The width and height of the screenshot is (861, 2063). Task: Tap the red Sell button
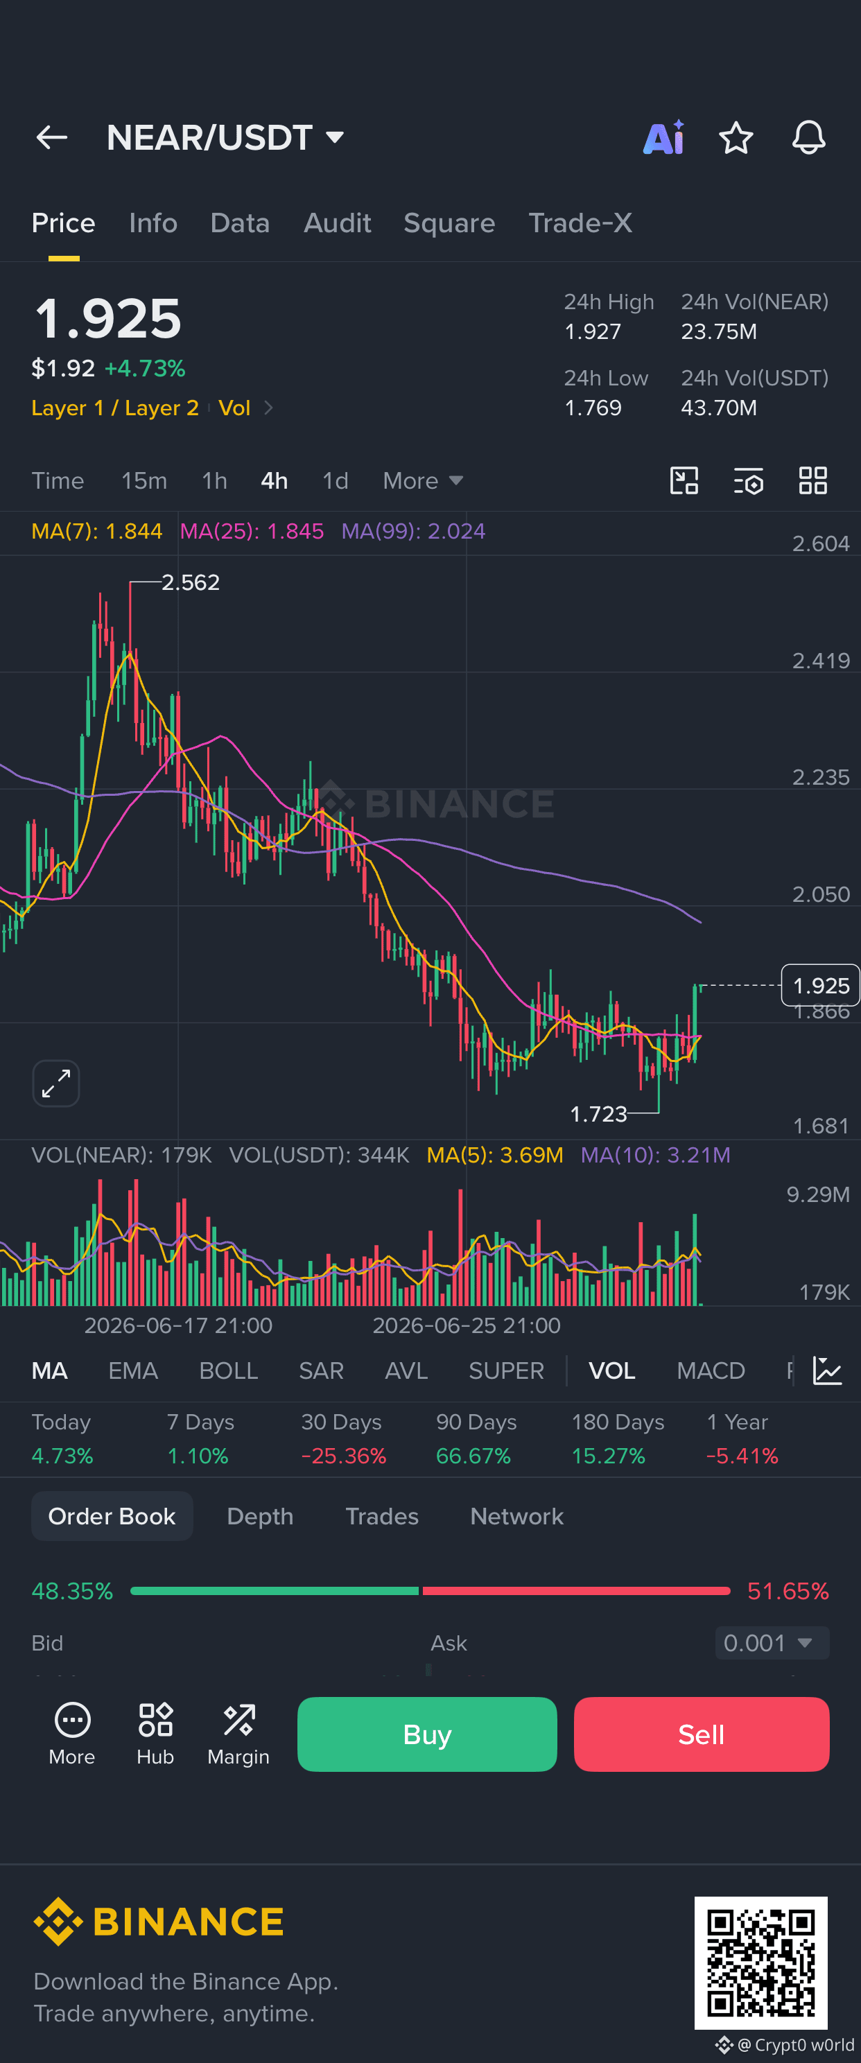pyautogui.click(x=702, y=1734)
